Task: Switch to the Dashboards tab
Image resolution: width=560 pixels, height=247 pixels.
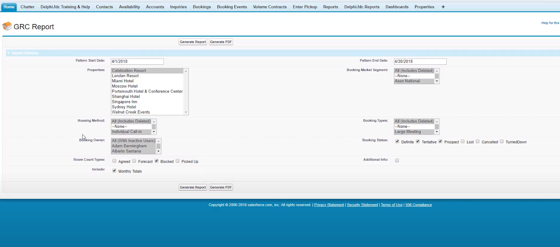Action: (x=397, y=7)
